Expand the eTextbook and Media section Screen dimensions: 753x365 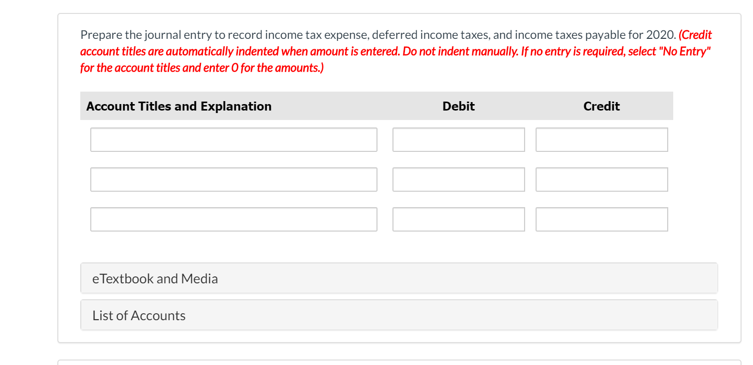[155, 278]
